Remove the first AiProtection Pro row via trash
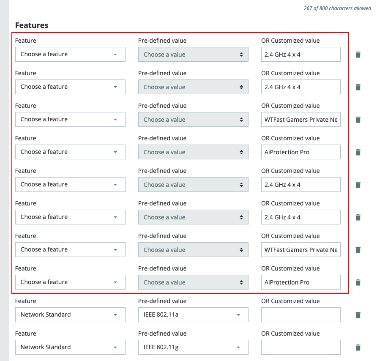The image size is (377, 361). click(358, 152)
